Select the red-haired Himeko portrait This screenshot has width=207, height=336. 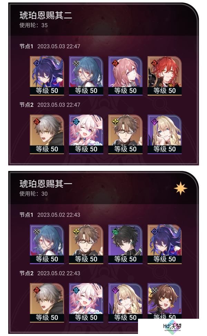[x=165, y=76]
